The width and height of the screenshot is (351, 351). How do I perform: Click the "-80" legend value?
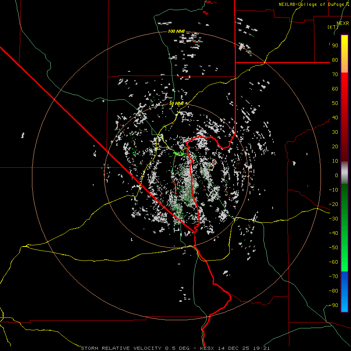333,291
